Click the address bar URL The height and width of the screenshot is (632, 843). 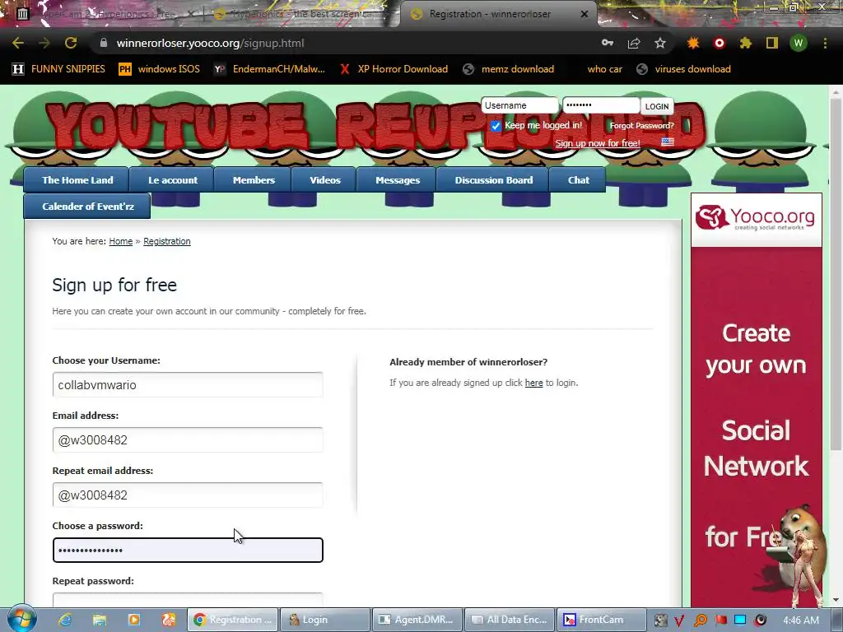tap(210, 43)
